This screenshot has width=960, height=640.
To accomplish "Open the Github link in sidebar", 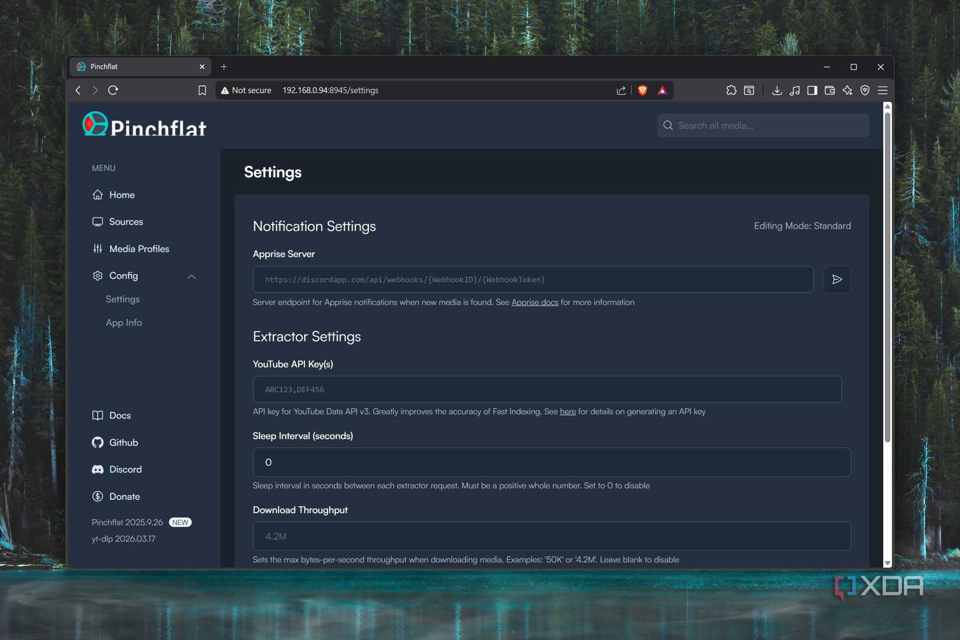I will click(115, 443).
